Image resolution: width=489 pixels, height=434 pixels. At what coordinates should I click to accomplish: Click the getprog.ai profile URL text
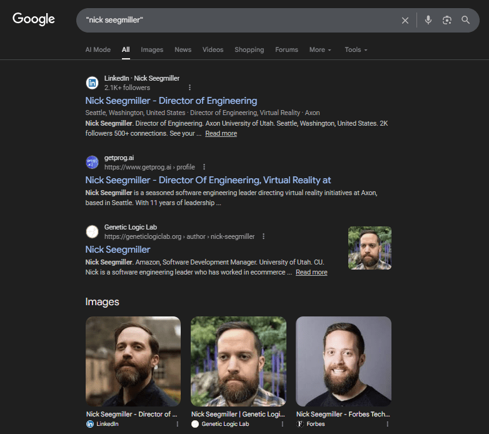click(x=149, y=167)
